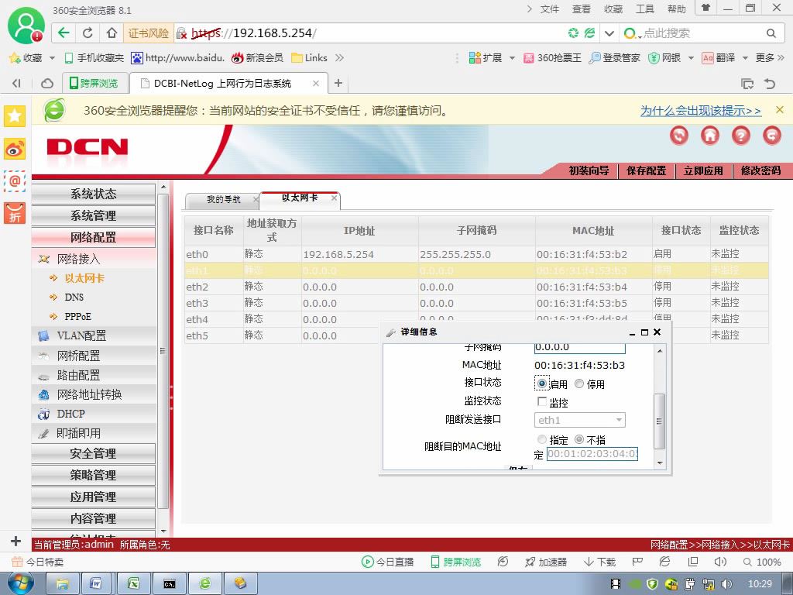Click the 子网掩码 0.0.0.0 input field
Screen dimensions: 793x595
tap(579, 348)
